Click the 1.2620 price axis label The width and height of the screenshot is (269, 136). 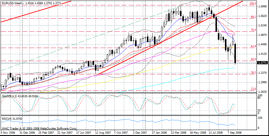pyautogui.click(x=262, y=92)
